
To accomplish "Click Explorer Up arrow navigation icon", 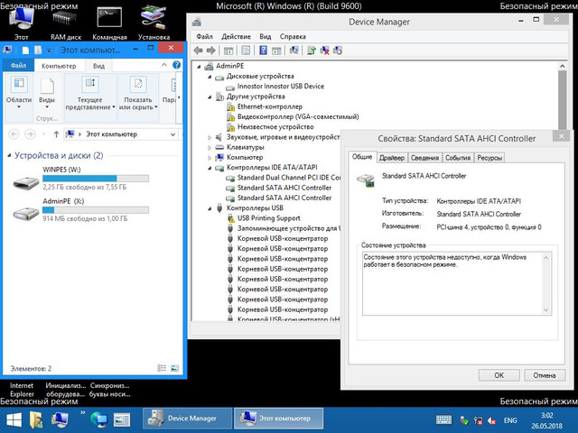I will (x=56, y=134).
